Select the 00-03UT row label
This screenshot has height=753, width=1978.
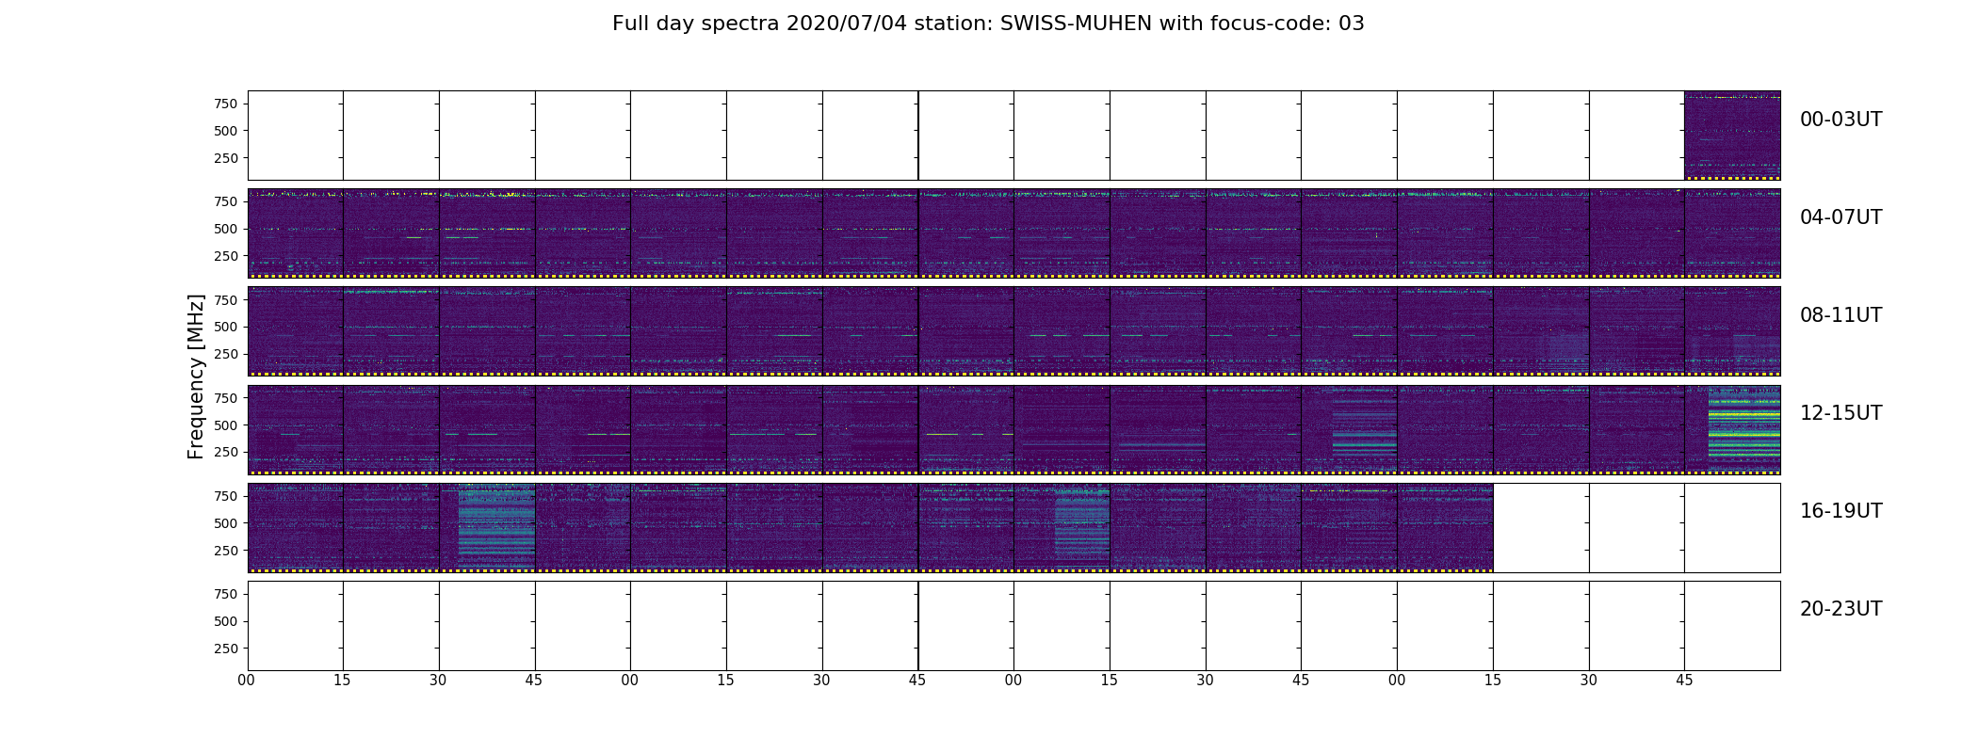tap(1840, 120)
